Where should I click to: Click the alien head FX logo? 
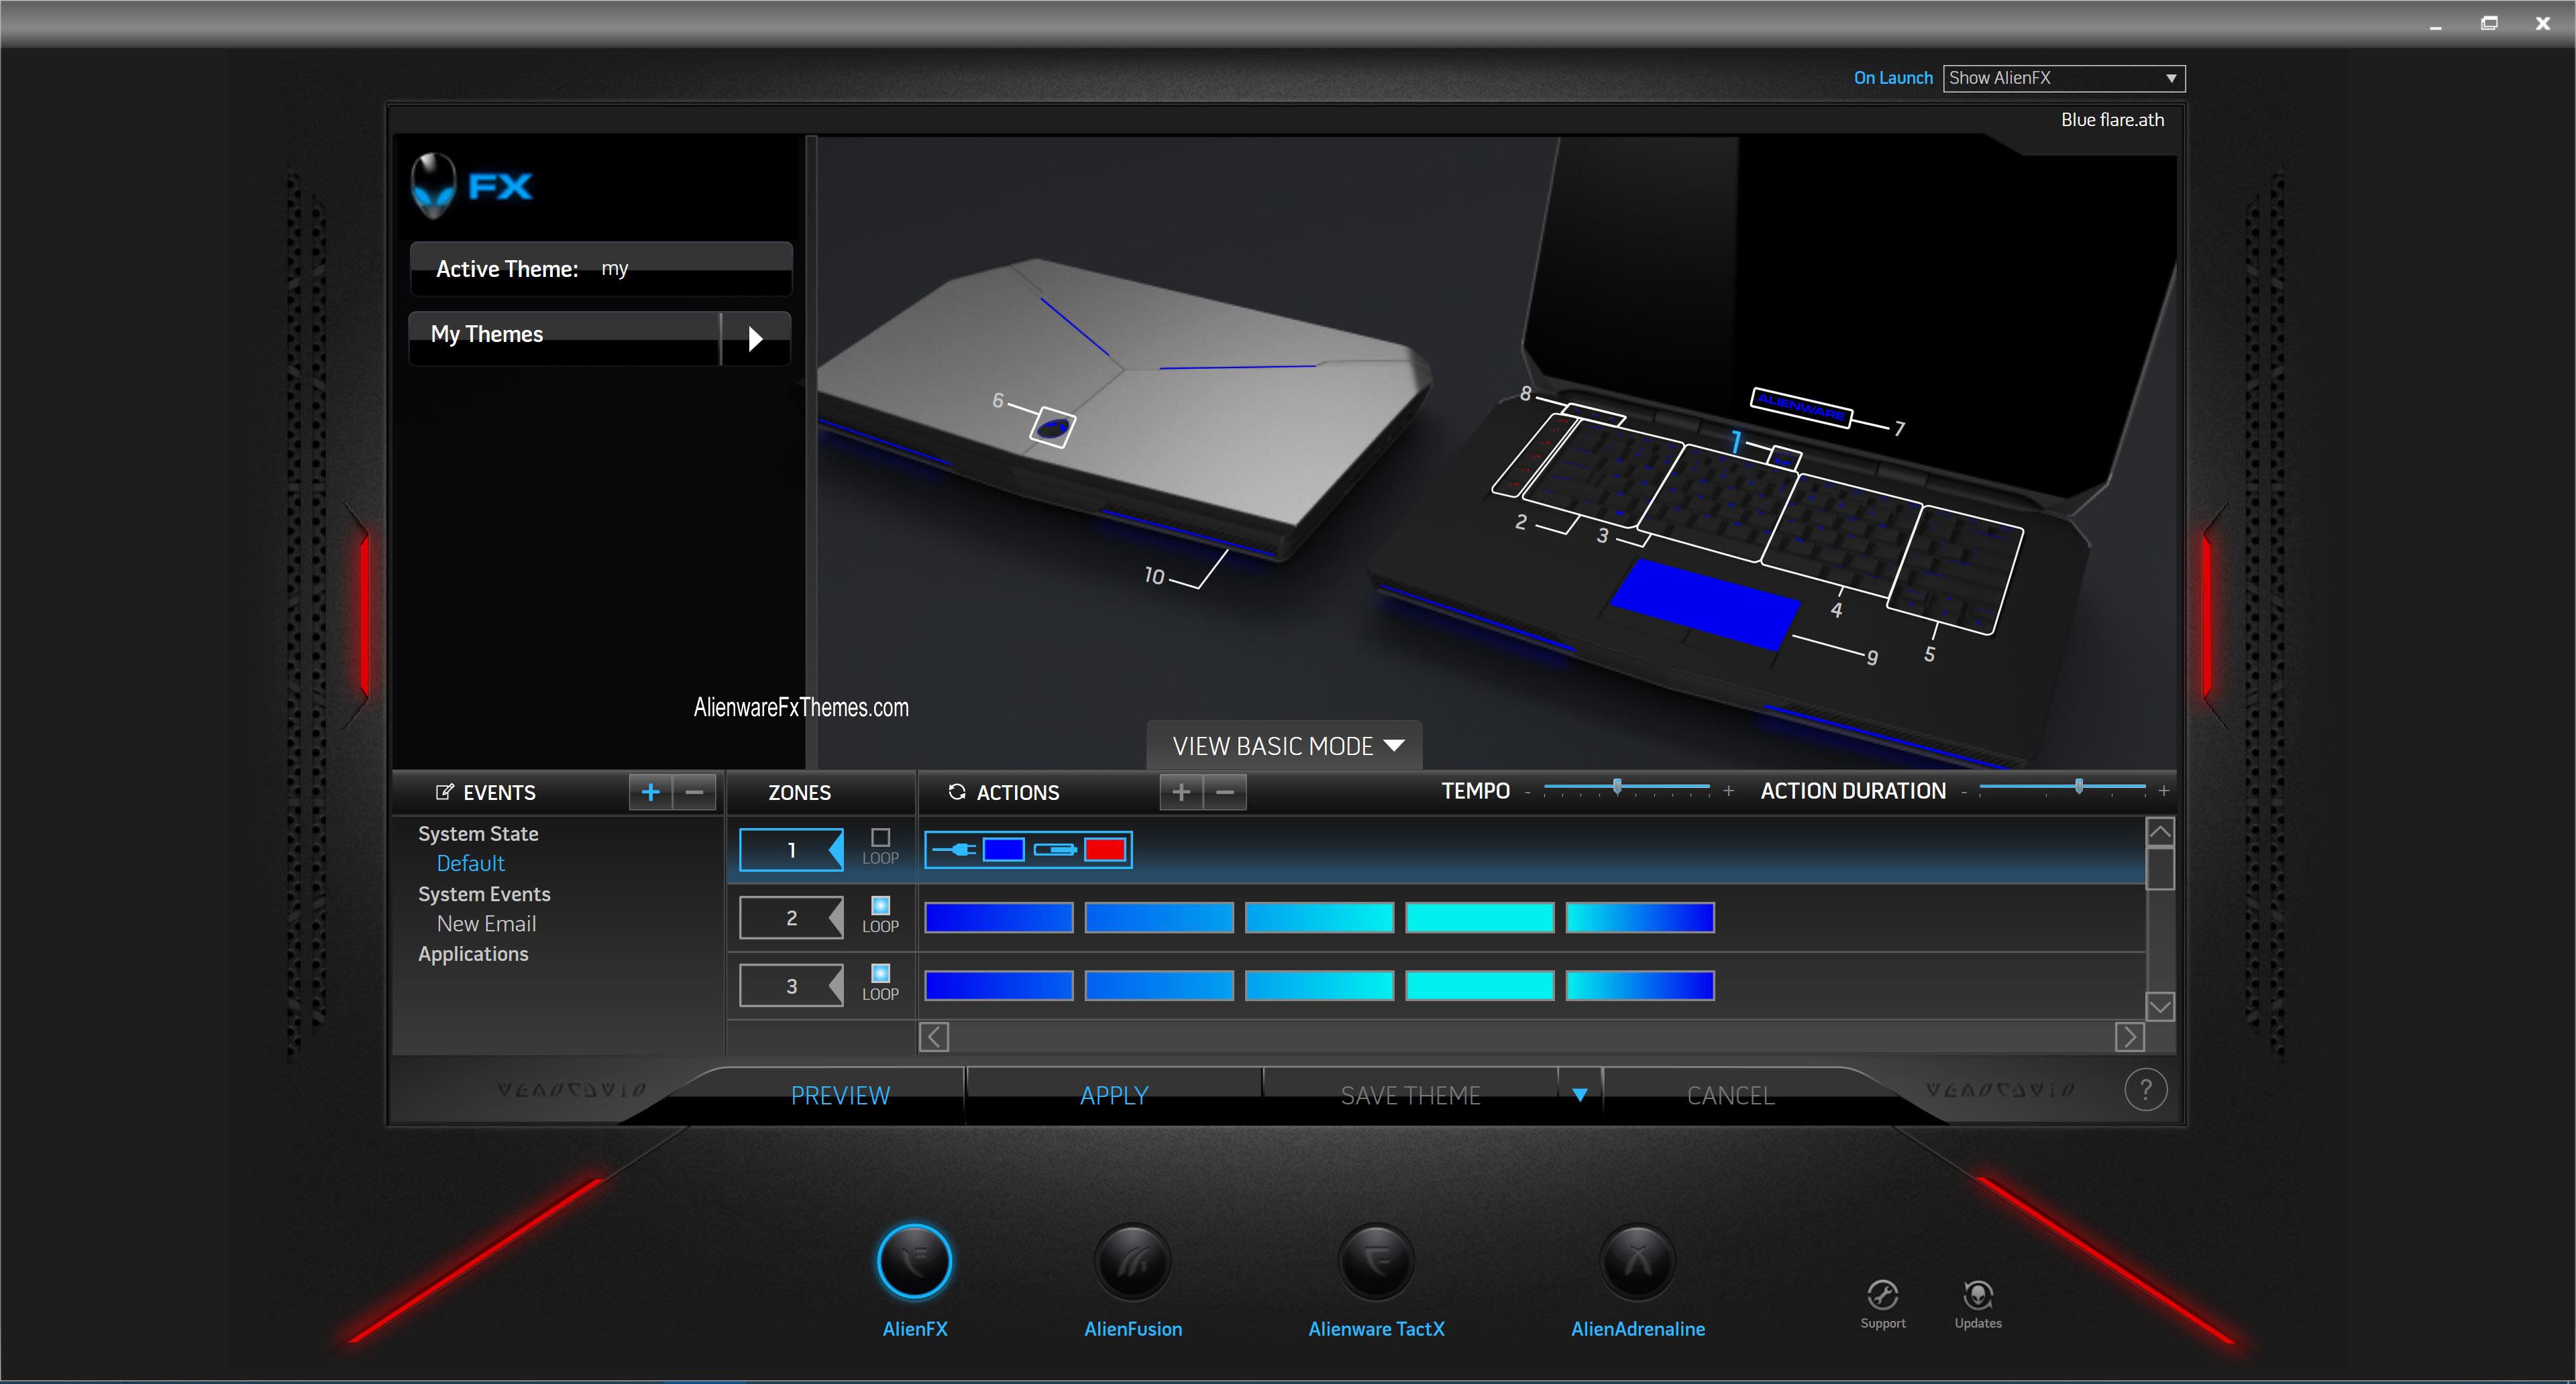434,185
